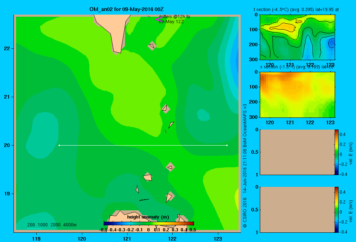The height and width of the screenshot is (242, 356).
Task: Click the island near 19.3N 121.5E
Action: (x=148, y=177)
